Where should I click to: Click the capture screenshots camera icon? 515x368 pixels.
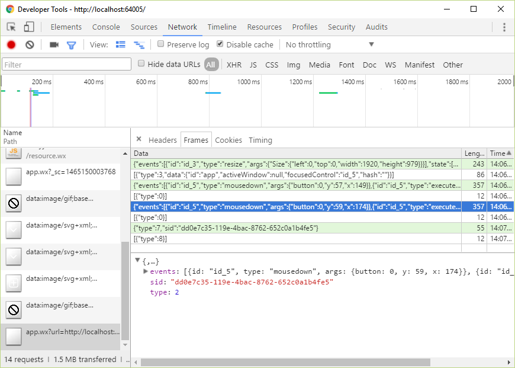[54, 44]
